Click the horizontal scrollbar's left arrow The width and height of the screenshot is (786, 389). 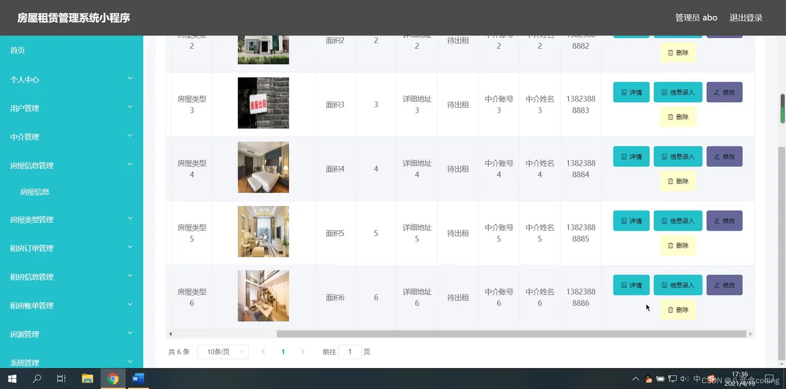tap(171, 334)
